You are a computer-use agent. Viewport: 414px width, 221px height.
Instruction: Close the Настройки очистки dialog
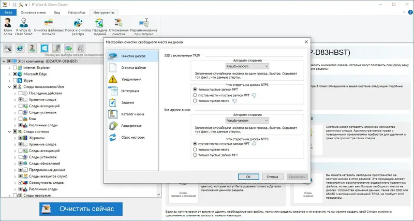tap(306, 42)
